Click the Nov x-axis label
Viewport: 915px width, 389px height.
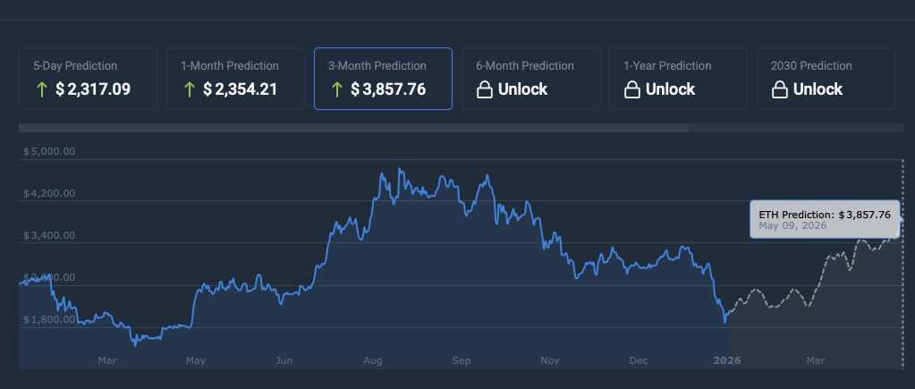coord(550,361)
